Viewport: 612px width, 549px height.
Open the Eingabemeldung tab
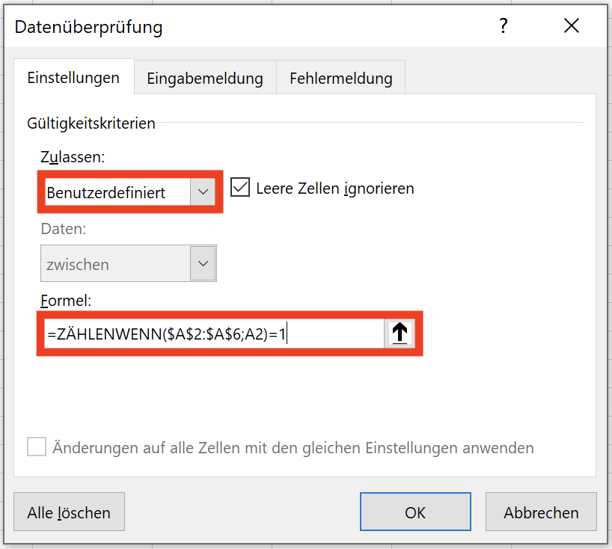(205, 79)
